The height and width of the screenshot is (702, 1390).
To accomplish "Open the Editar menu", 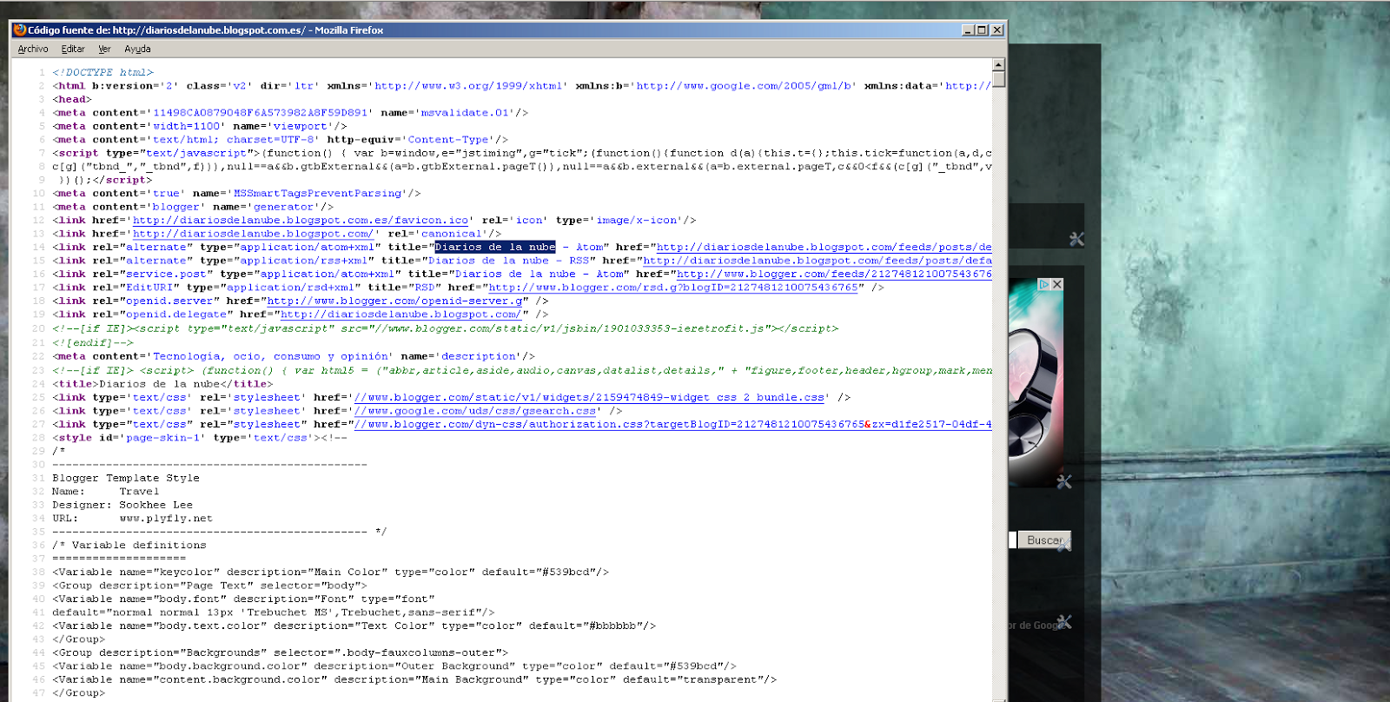I will click(x=73, y=50).
